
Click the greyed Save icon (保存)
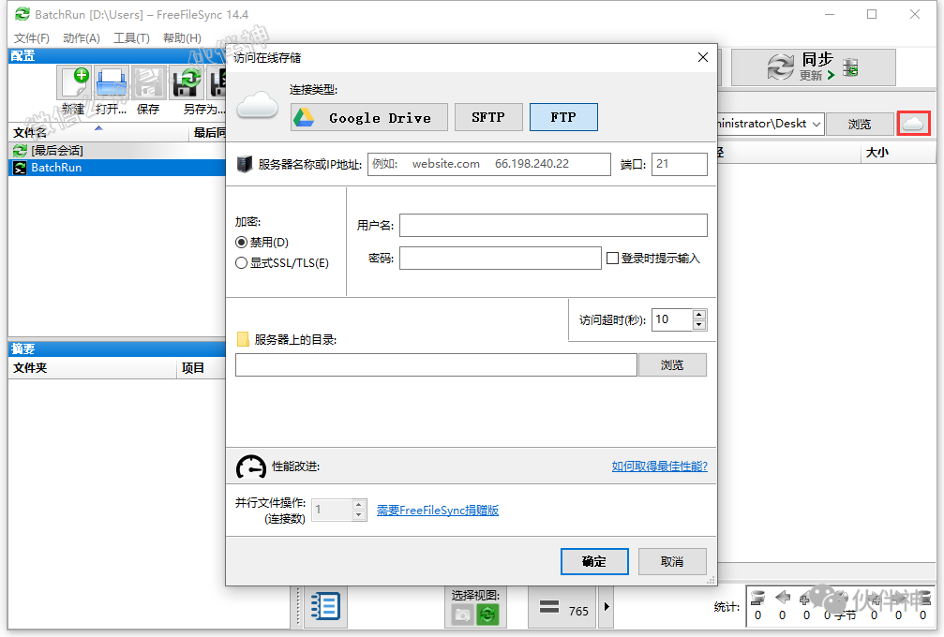(148, 83)
